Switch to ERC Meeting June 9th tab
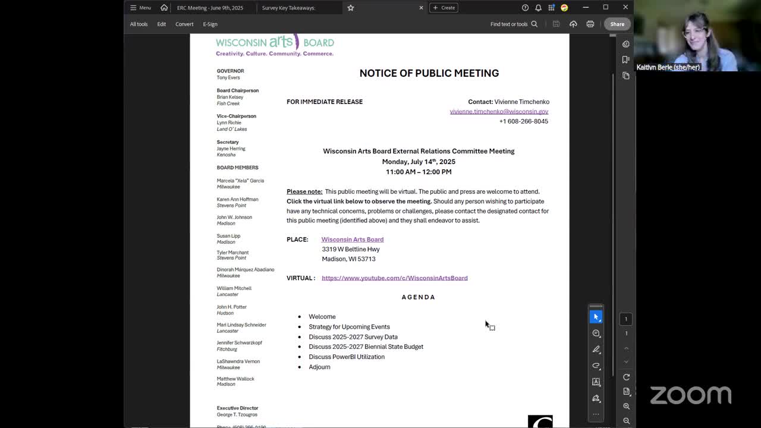761x428 pixels. (x=210, y=8)
